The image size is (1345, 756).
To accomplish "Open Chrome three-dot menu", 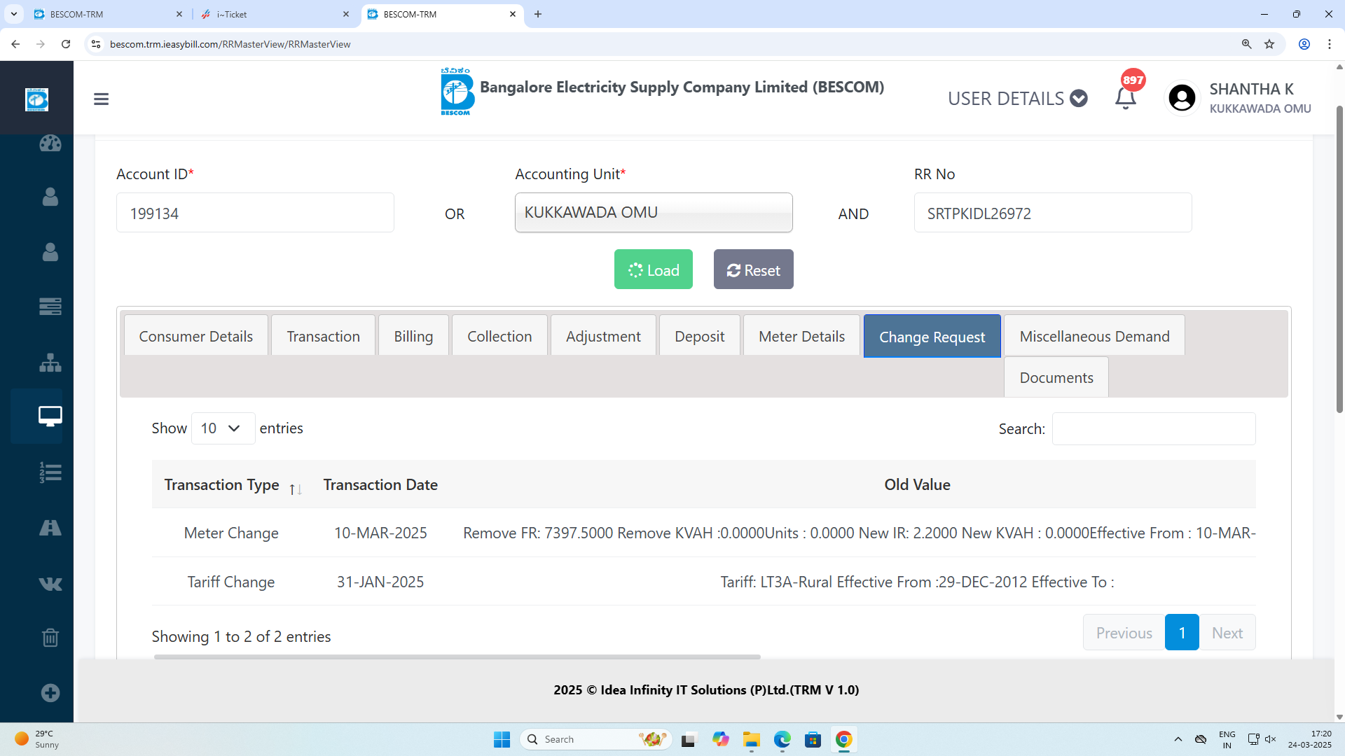I will pos(1330,44).
